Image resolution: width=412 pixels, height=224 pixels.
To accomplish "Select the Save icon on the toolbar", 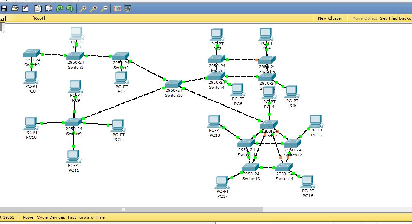I will tap(4, 9).
